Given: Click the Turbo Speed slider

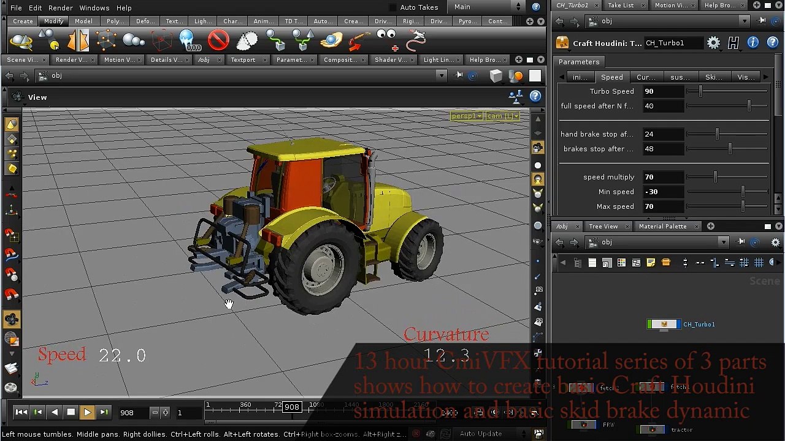Looking at the screenshot, I should coord(727,91).
